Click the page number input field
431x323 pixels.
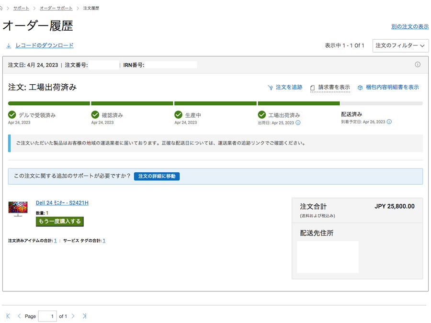coord(47,316)
